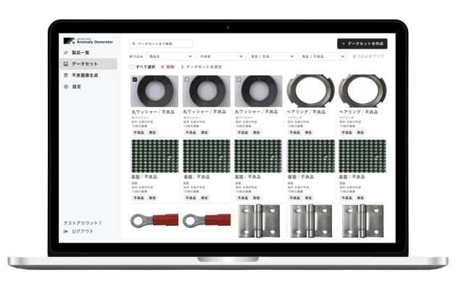Click the gear icon beside 設定
458x286 pixels.
(66, 87)
